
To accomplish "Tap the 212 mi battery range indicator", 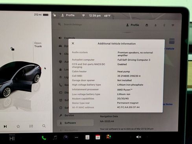I will coord(41,15).
